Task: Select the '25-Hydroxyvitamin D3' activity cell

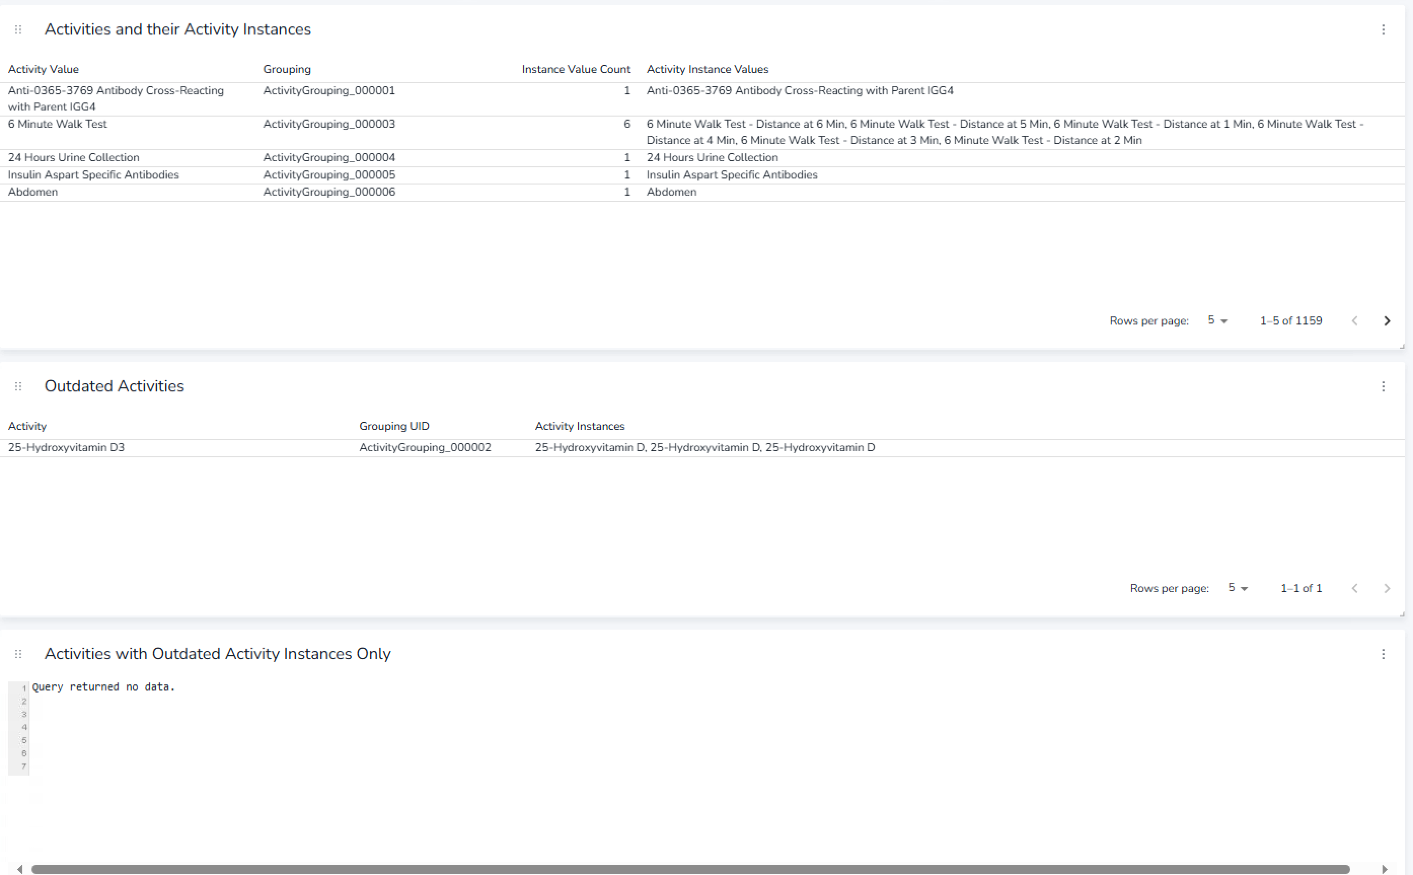Action: click(x=66, y=448)
